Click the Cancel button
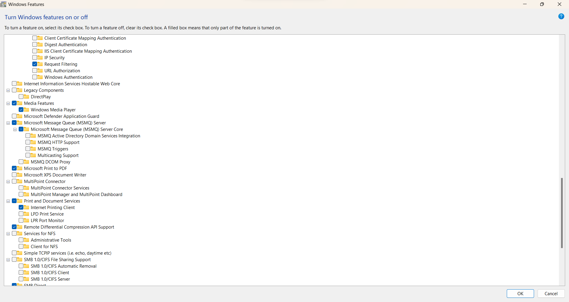 tap(551, 293)
